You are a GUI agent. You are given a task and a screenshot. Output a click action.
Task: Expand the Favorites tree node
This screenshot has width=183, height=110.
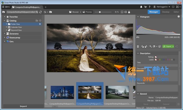coord(5,17)
